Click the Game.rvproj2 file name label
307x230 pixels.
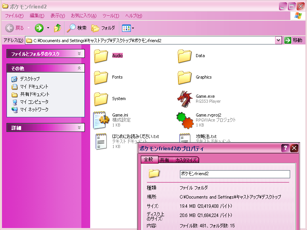[208, 115]
